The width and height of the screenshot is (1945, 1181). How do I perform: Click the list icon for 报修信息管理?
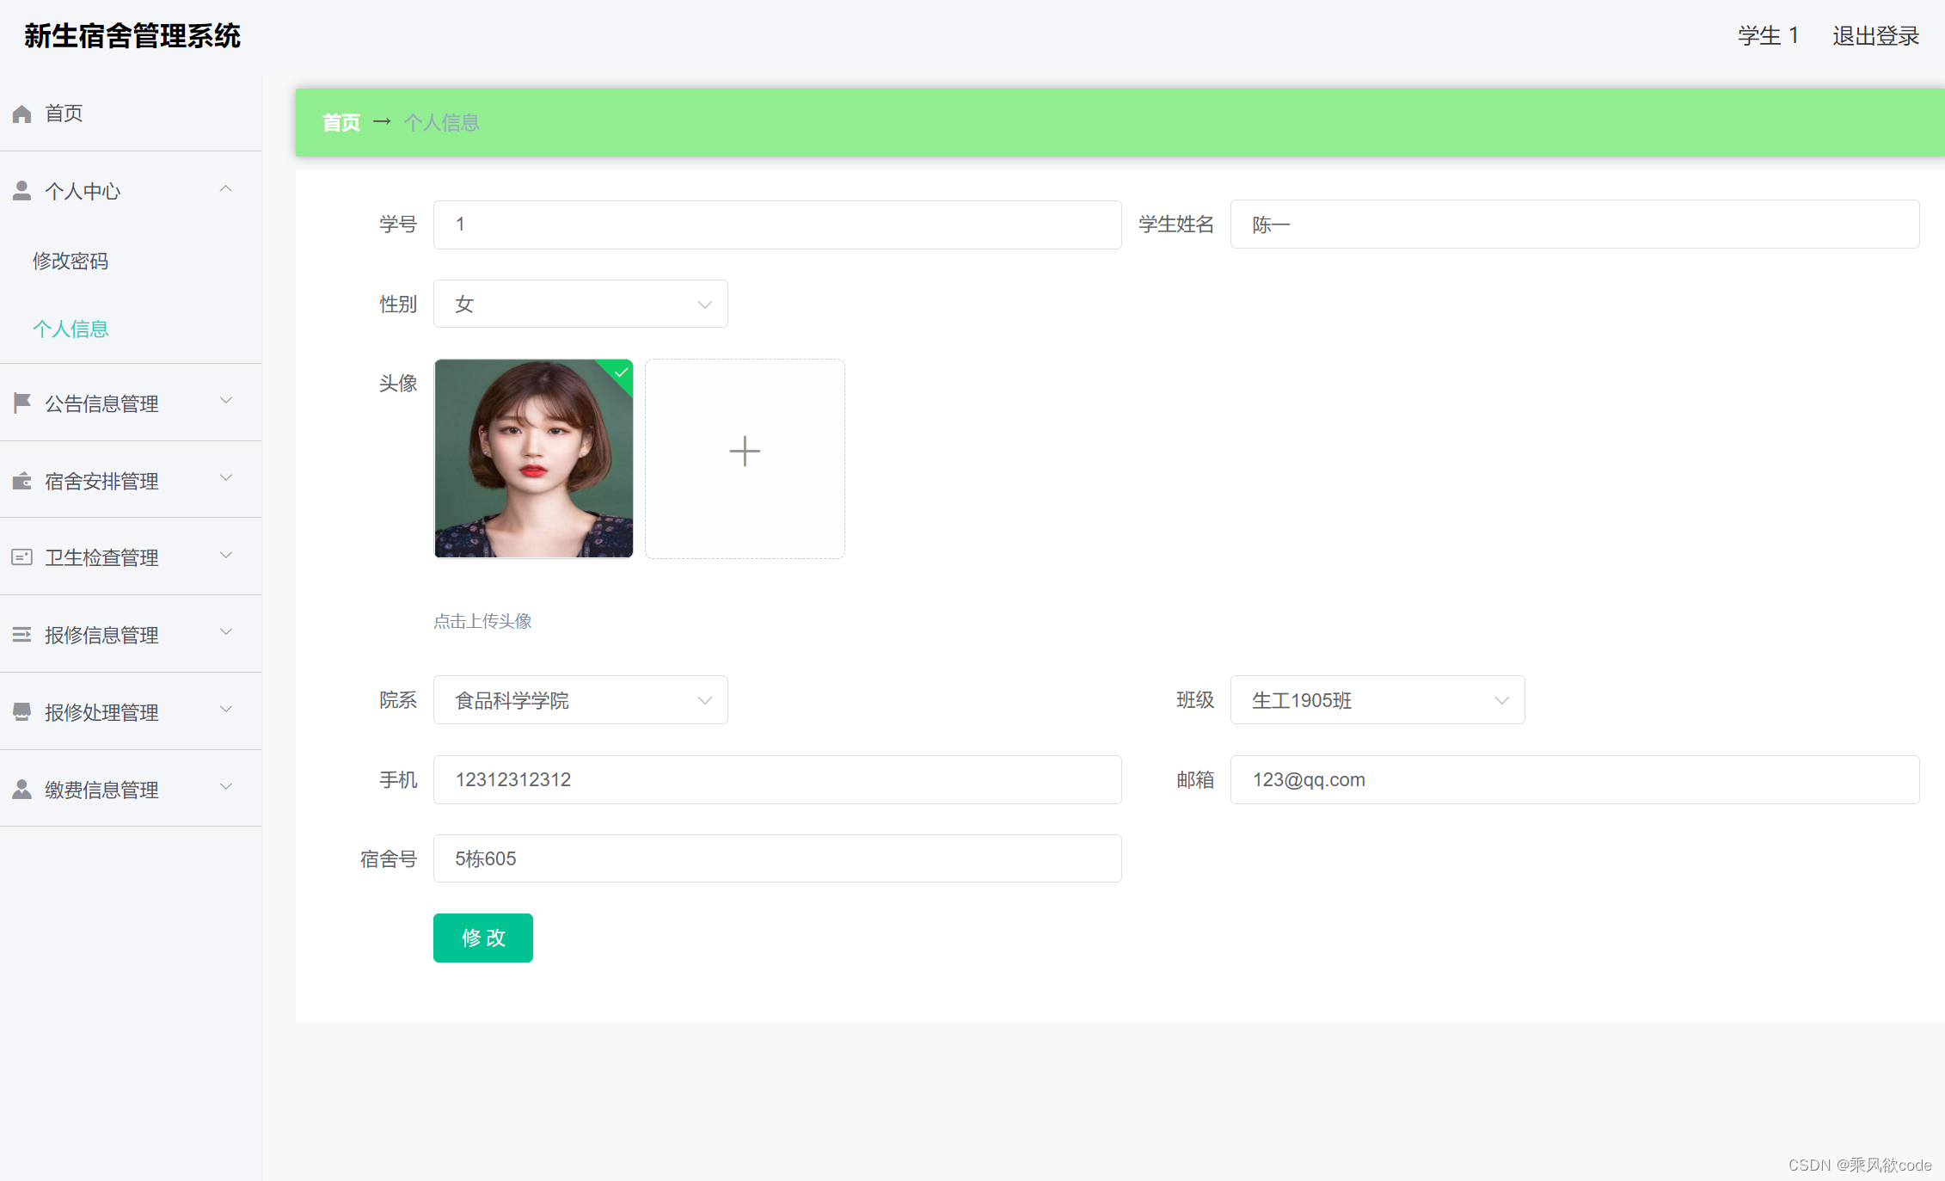point(21,634)
